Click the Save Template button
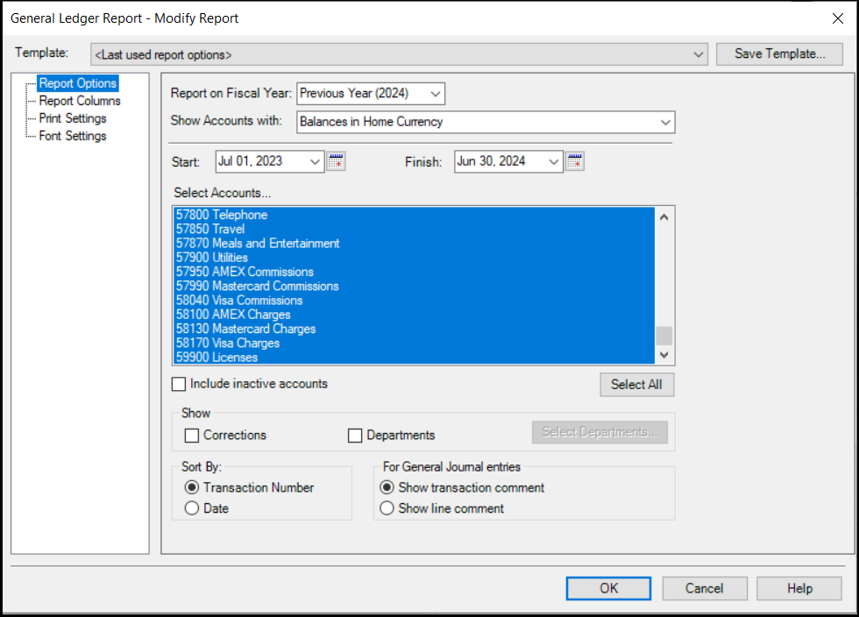Screen dimensions: 859x617 [x=779, y=54]
